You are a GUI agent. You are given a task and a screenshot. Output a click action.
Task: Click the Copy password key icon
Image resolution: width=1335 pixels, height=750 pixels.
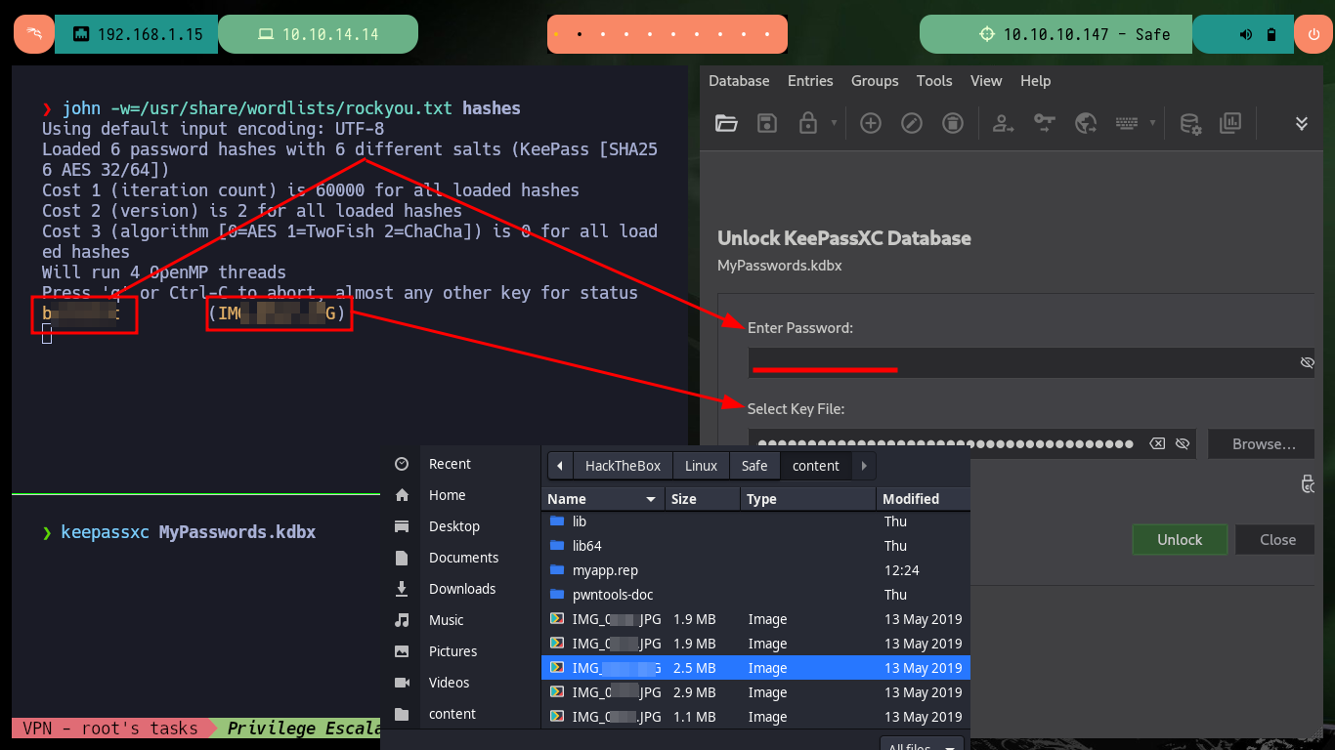pyautogui.click(x=1045, y=123)
